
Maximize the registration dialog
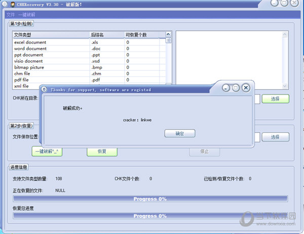click(236, 88)
